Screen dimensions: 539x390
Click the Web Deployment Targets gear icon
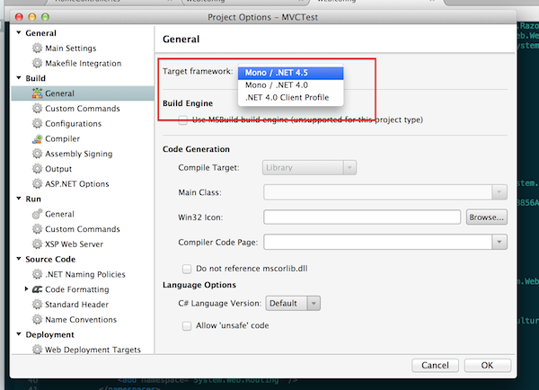coord(37,350)
